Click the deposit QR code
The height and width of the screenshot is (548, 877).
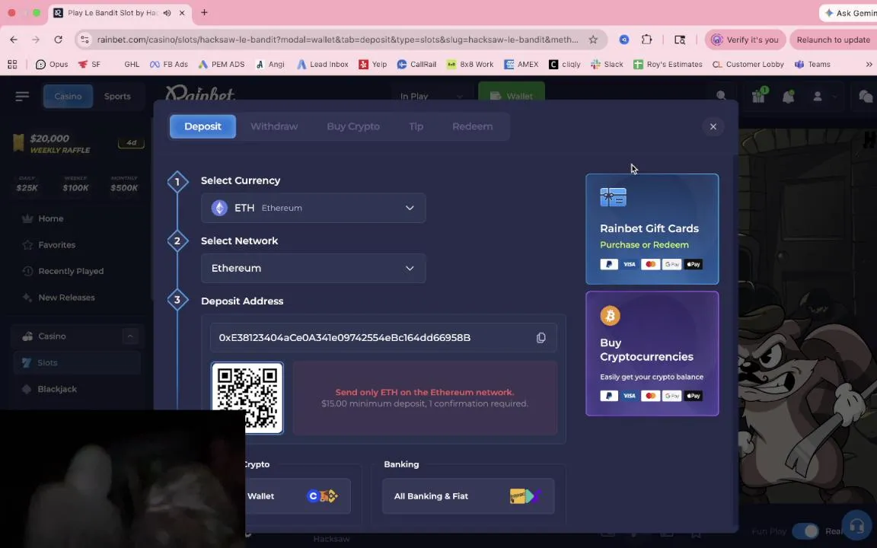tap(247, 397)
